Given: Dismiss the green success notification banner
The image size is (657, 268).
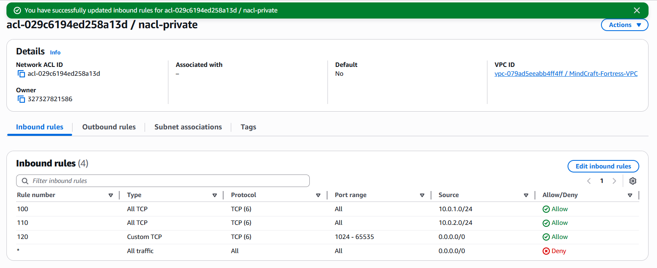Looking at the screenshot, I should 637,10.
